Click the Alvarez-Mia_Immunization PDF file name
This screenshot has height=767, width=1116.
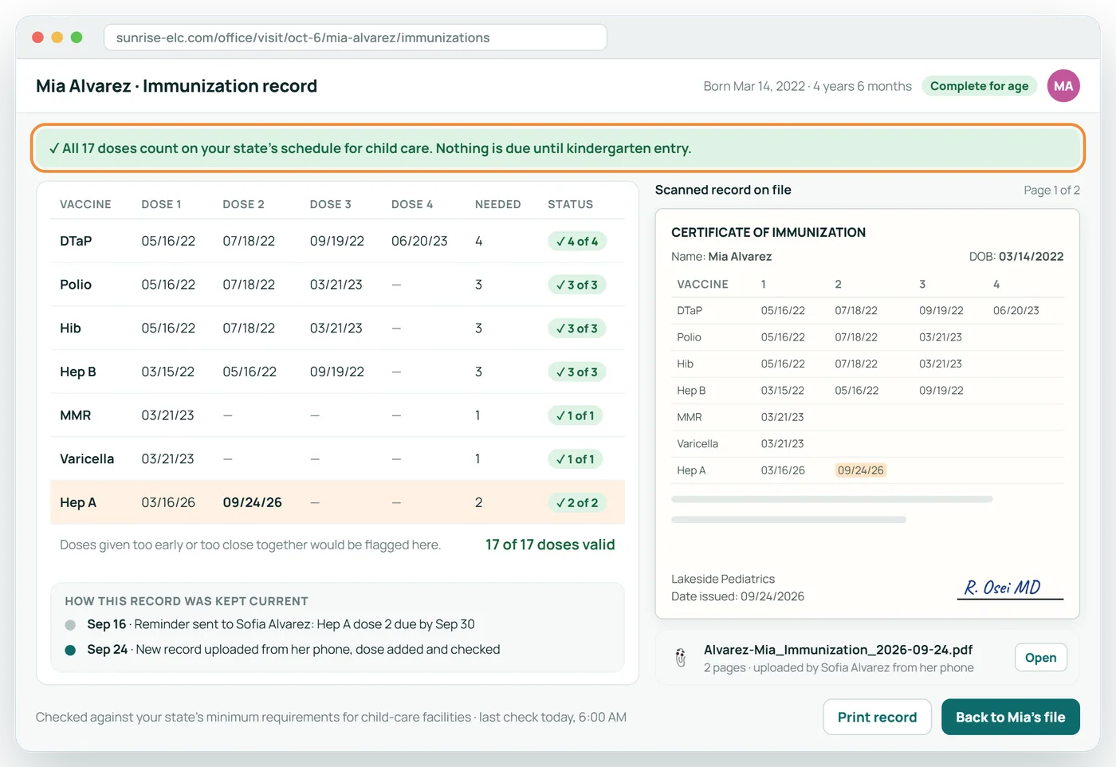[838, 650]
